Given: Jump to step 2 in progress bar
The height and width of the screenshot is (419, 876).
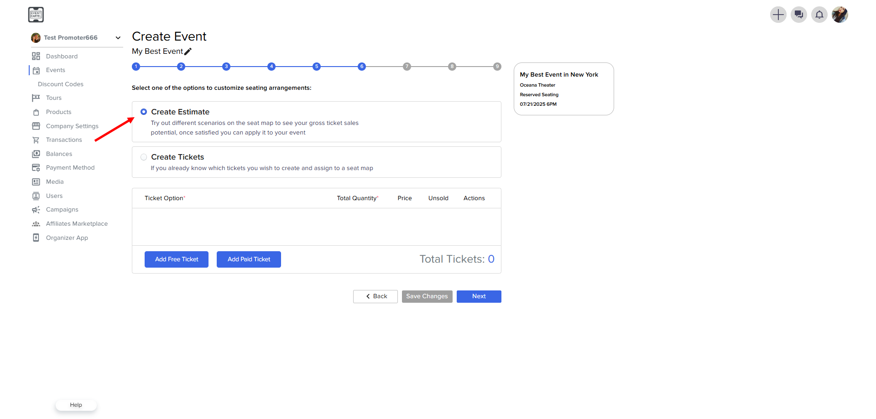Looking at the screenshot, I should point(181,67).
